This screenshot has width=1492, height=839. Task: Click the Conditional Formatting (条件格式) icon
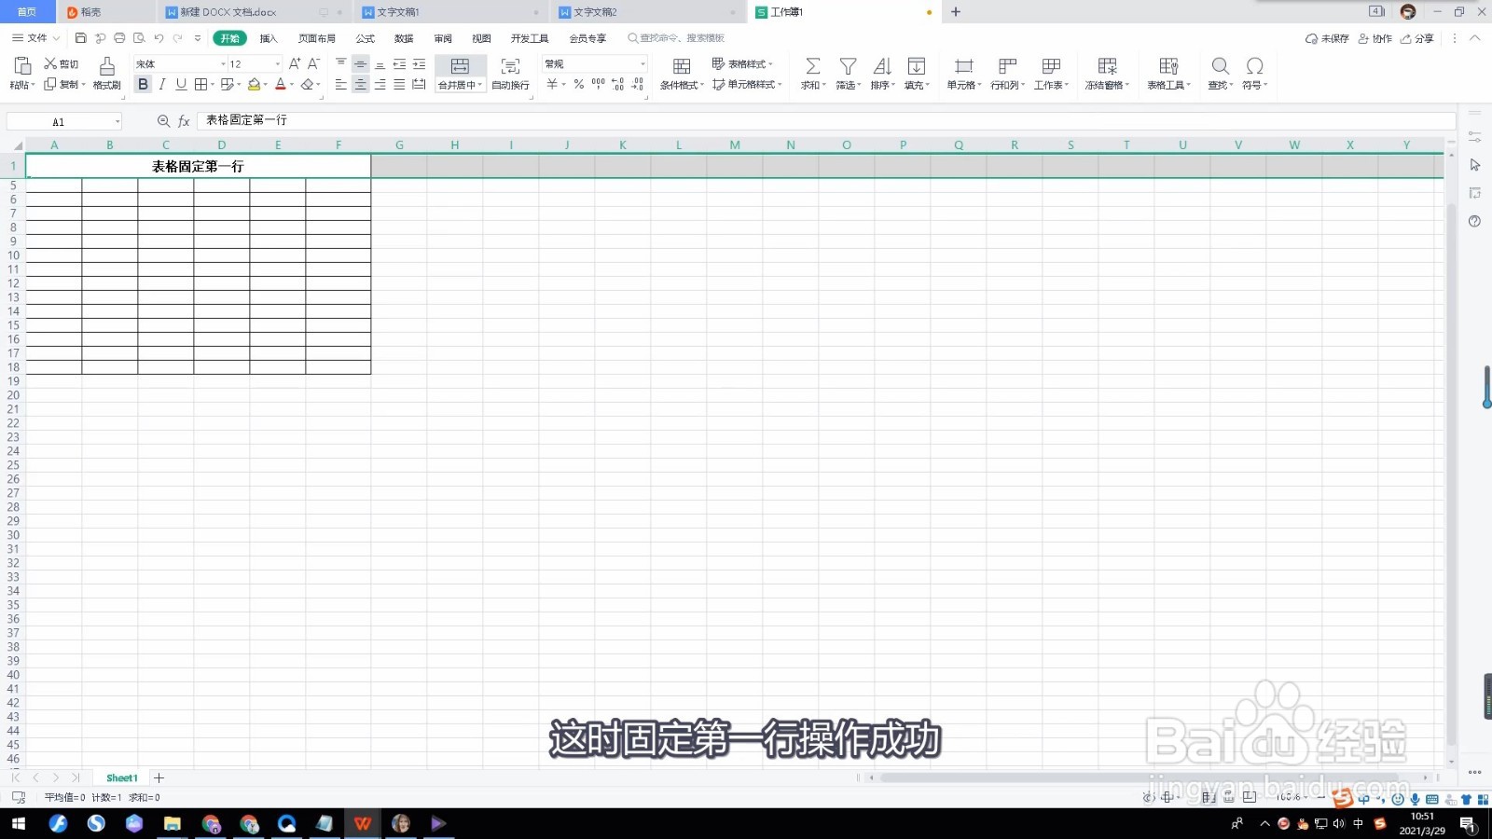pos(682,66)
